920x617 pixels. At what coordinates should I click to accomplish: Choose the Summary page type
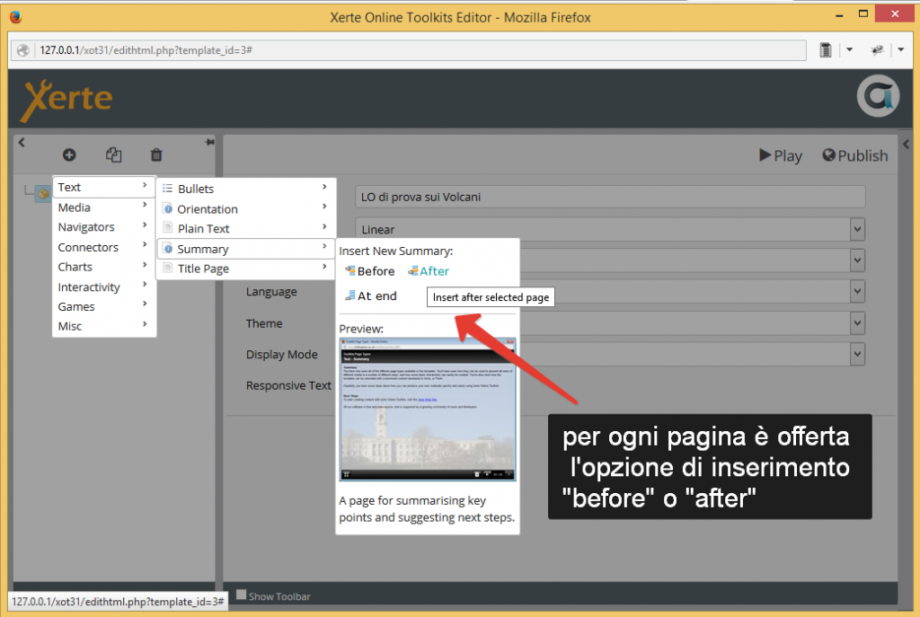point(245,250)
